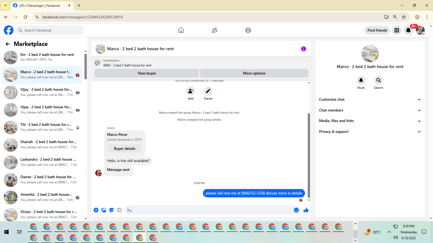Open Victus house for rent conversation

[42, 214]
